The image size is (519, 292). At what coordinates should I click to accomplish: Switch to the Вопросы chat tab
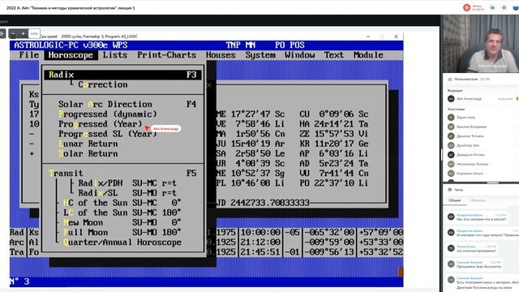[x=478, y=200]
